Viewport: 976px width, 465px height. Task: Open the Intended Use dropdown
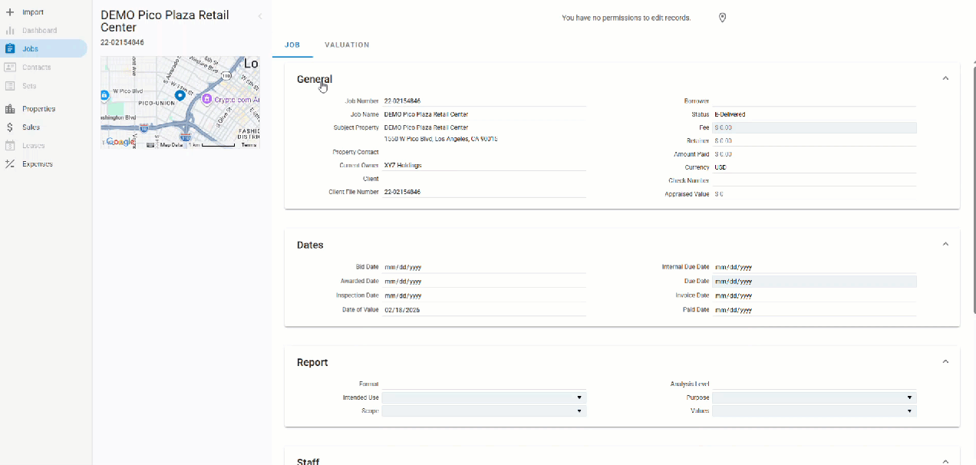click(x=483, y=397)
